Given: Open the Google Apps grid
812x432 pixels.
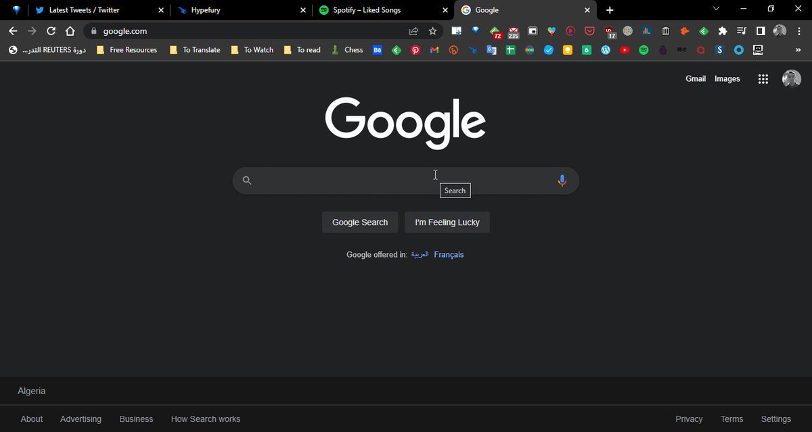Looking at the screenshot, I should click(x=763, y=79).
